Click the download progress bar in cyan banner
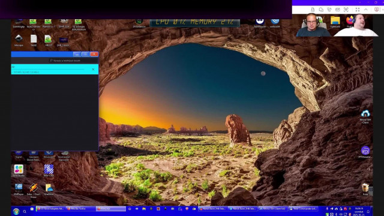This screenshot has height=216, width=384. (49, 70)
